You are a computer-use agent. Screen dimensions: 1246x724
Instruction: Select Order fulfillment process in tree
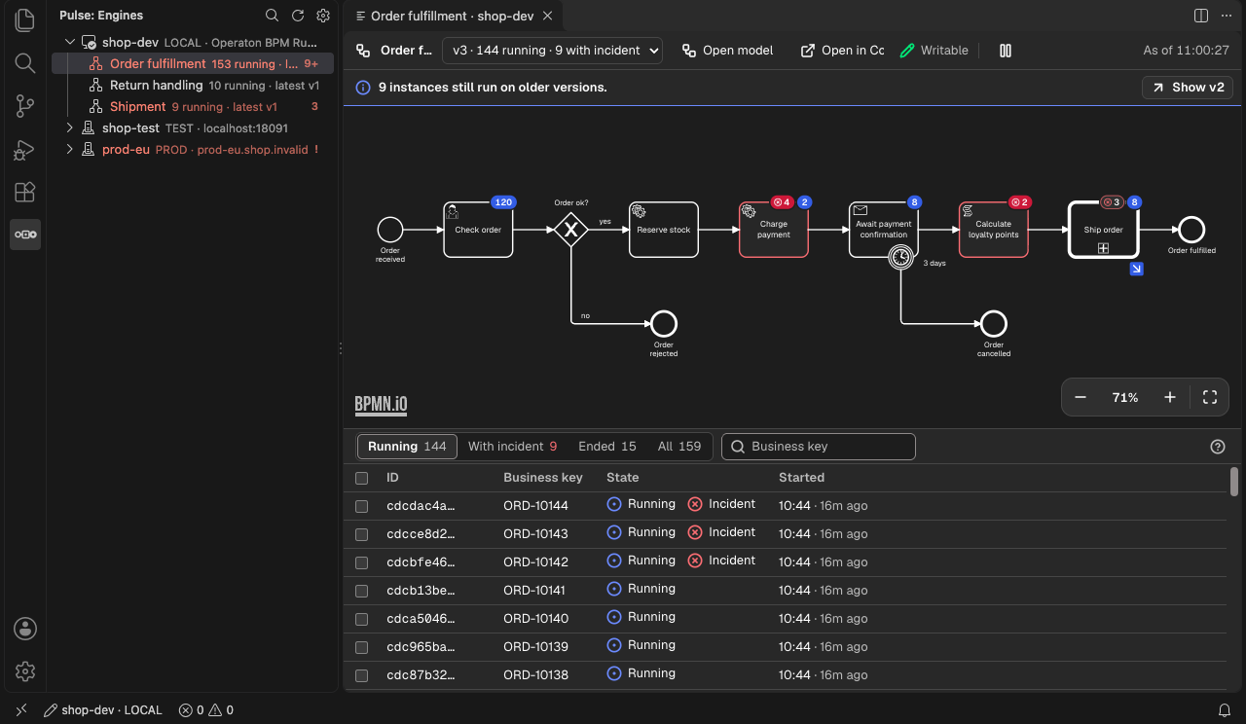pyautogui.click(x=193, y=64)
